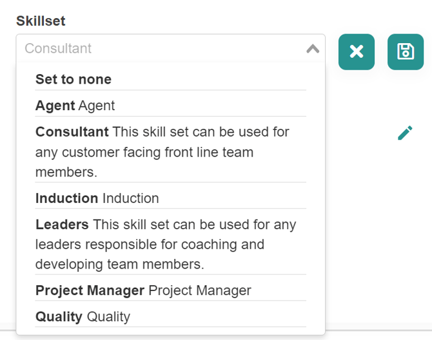The image size is (432, 340).
Task: Click the 'developing team members.' text line
Action: pos(119,265)
